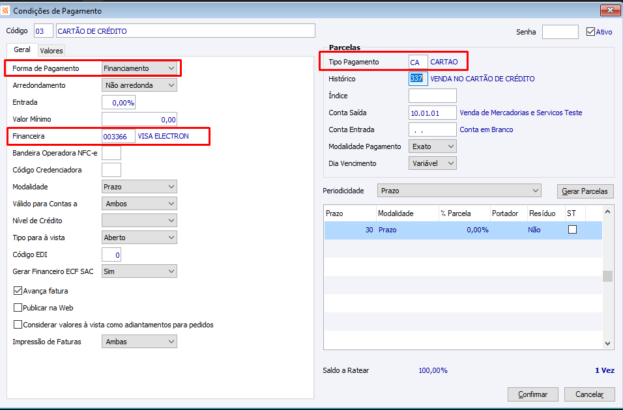Click the Conta em Branco text
Viewport: 623px width, 410px height.
(x=486, y=130)
